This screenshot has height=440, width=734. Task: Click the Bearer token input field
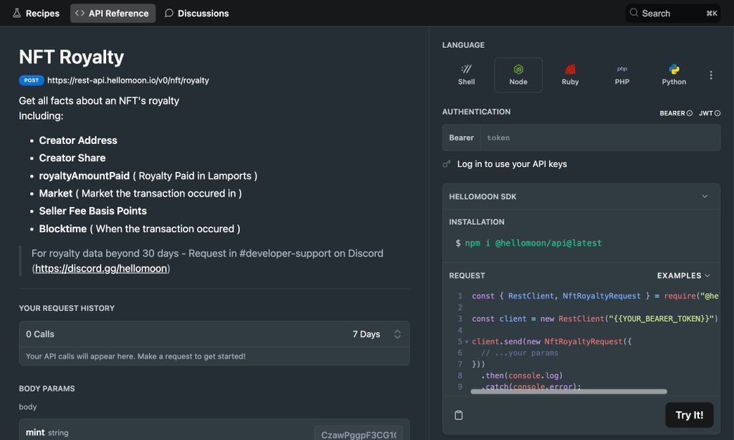tap(600, 138)
